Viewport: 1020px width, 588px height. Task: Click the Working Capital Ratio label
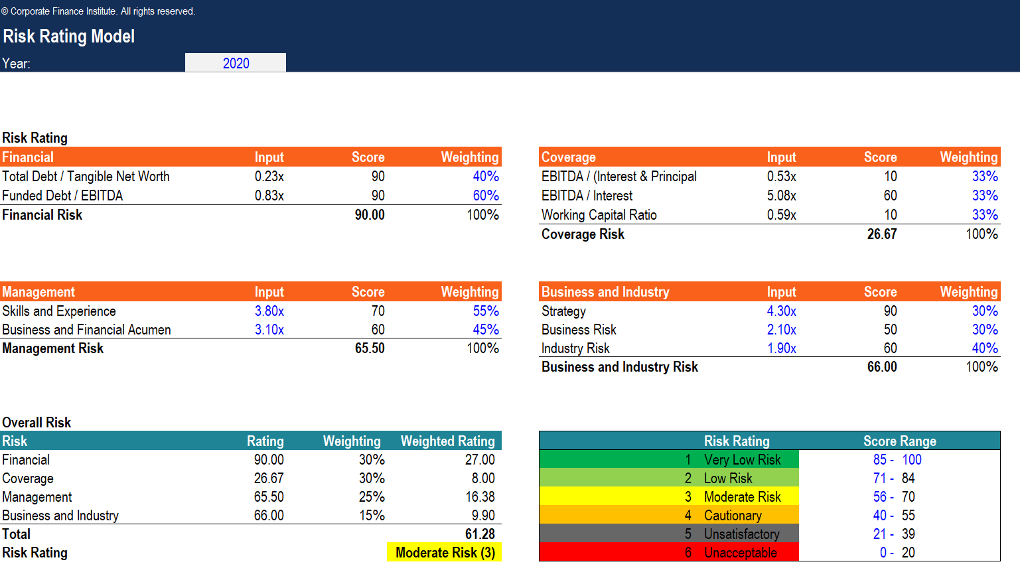pyautogui.click(x=599, y=215)
